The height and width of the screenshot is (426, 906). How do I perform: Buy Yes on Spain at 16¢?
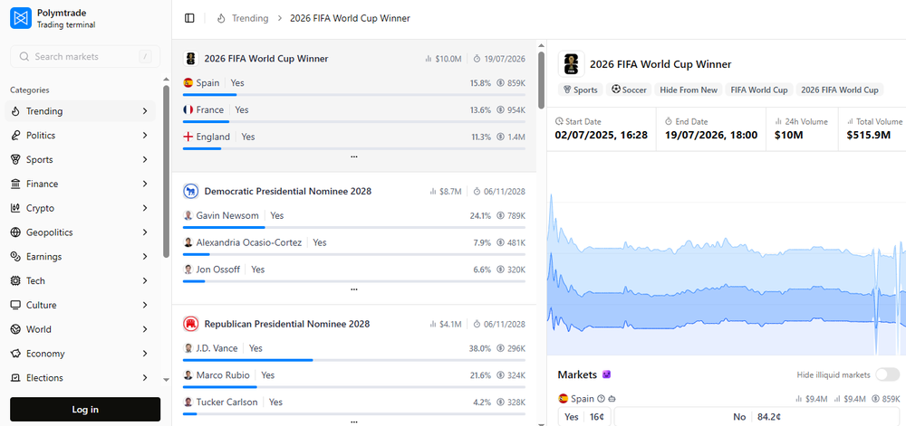pos(584,417)
